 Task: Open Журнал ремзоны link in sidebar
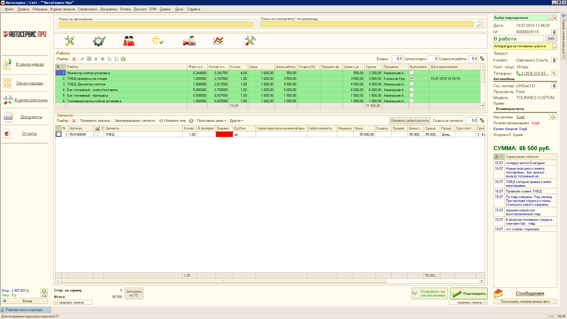31,100
